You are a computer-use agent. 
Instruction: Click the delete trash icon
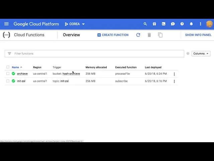pyautogui.click(x=149, y=35)
